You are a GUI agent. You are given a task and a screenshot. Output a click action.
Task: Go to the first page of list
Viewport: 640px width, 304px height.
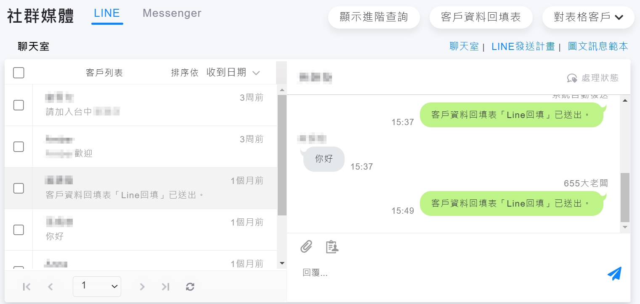pos(27,287)
